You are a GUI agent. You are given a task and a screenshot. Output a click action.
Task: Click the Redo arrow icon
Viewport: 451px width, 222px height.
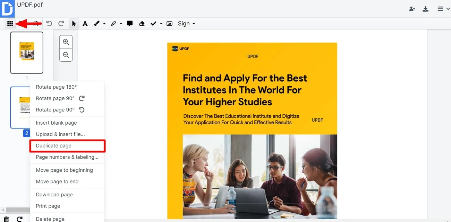click(61, 24)
